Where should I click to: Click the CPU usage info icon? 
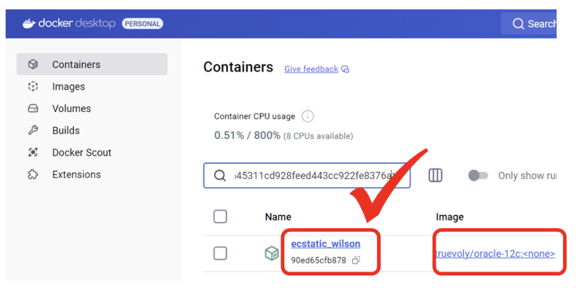coord(307,116)
